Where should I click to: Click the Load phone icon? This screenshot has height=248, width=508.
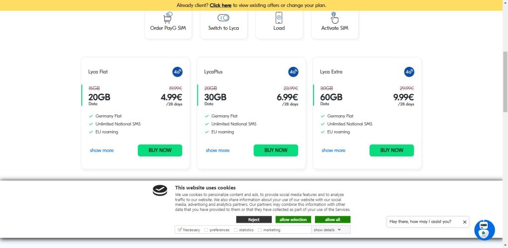tap(279, 18)
